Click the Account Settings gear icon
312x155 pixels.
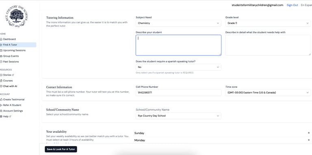click(x=1, y=111)
